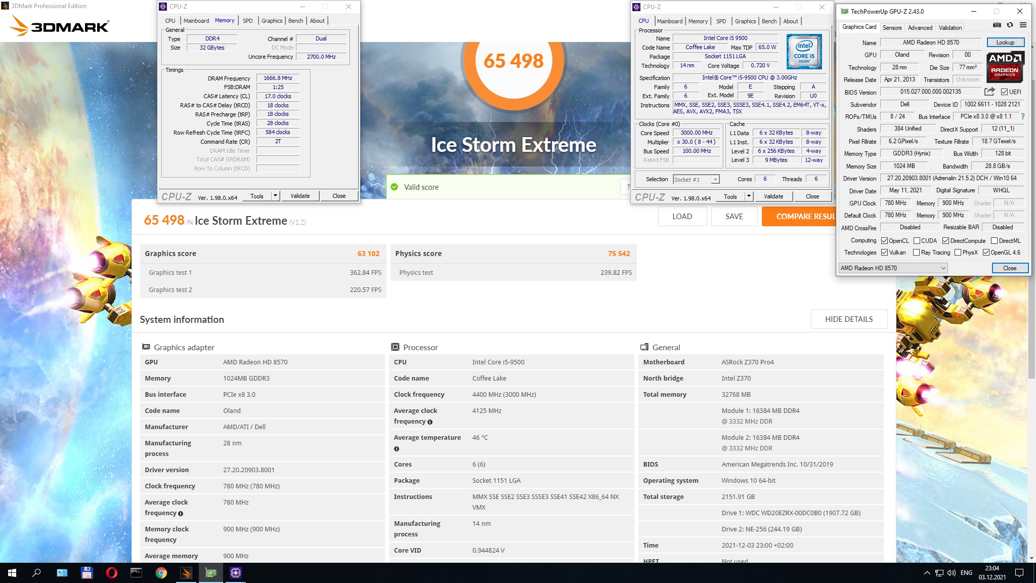Show hidden system tray icons chevron

click(927, 573)
